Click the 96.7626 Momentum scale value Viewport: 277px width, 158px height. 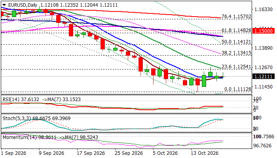click(262, 146)
